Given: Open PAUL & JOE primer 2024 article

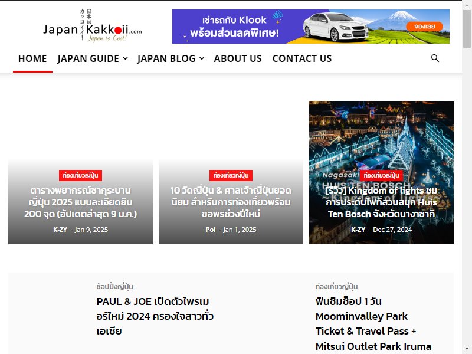Looking at the screenshot, I should [155, 316].
